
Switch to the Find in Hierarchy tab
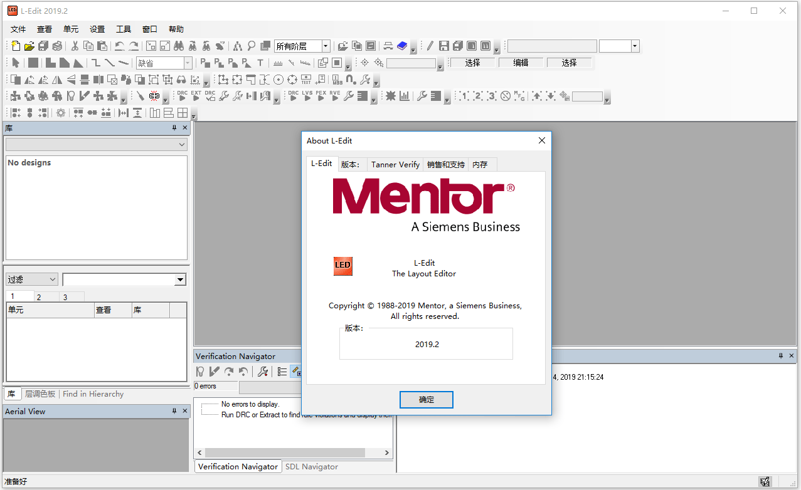(x=93, y=394)
